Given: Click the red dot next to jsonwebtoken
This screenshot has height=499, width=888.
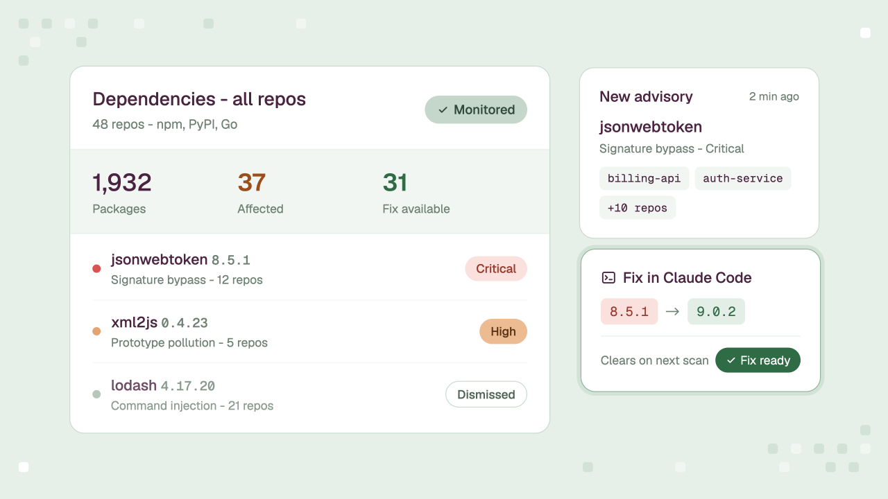Looking at the screenshot, I should tap(96, 269).
